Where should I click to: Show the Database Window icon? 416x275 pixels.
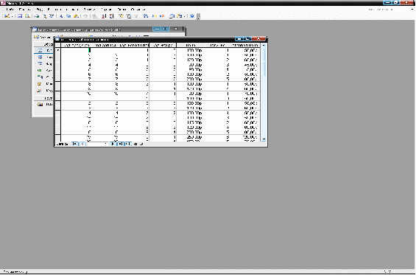point(172,16)
